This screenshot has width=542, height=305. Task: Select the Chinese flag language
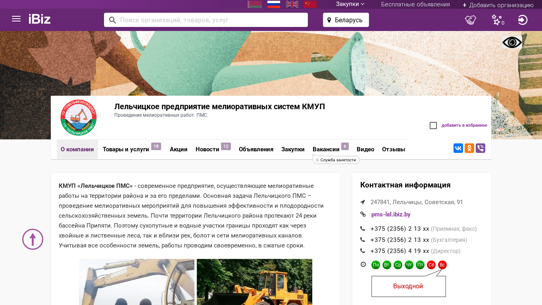[310, 4]
